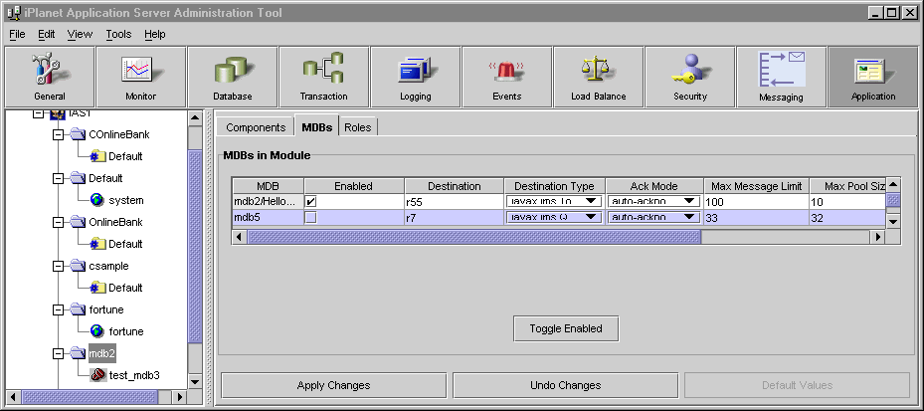Click the Destination cell r55

455,202
